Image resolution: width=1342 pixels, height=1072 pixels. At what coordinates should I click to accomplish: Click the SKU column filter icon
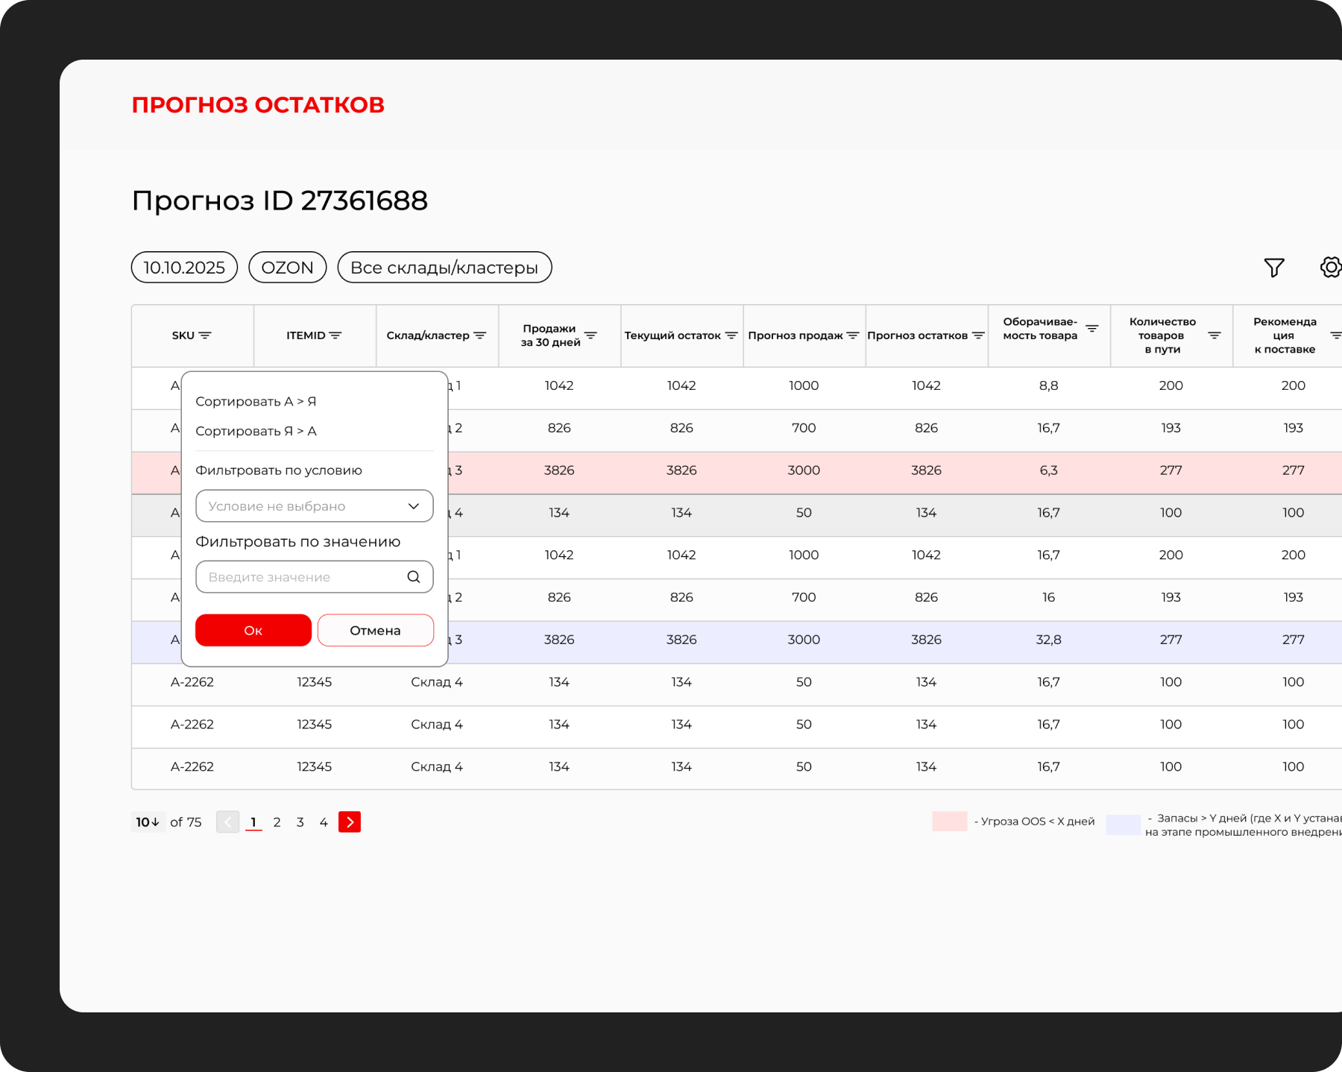tap(205, 335)
